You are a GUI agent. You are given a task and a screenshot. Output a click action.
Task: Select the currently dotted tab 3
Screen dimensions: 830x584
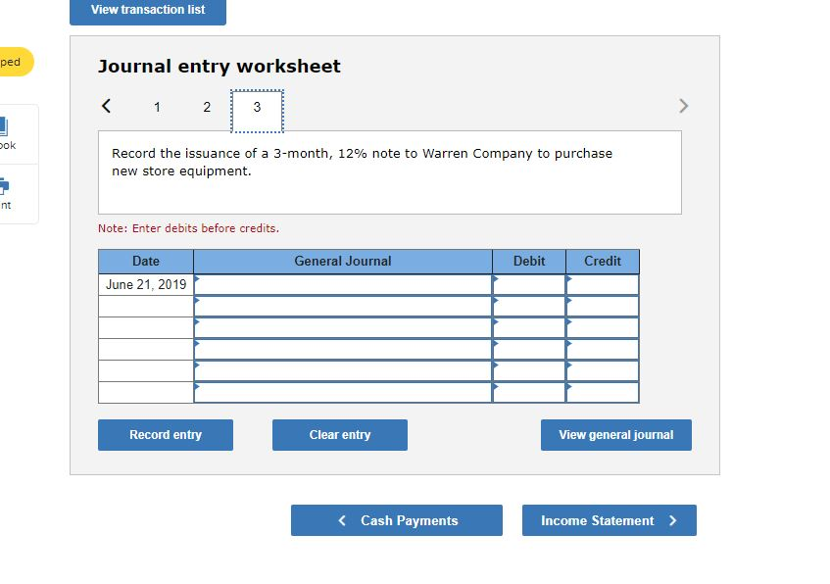tap(257, 108)
